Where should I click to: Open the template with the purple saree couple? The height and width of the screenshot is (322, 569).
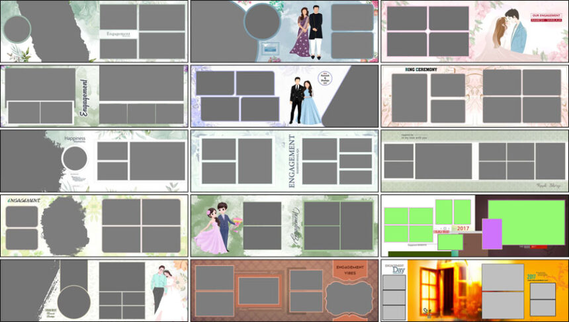click(x=284, y=31)
